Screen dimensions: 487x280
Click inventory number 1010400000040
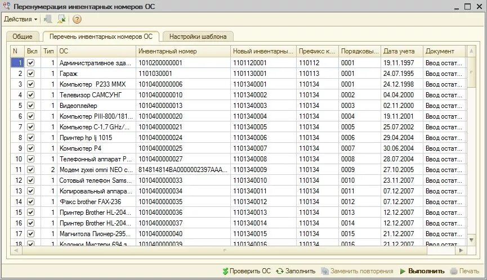[x=183, y=233]
